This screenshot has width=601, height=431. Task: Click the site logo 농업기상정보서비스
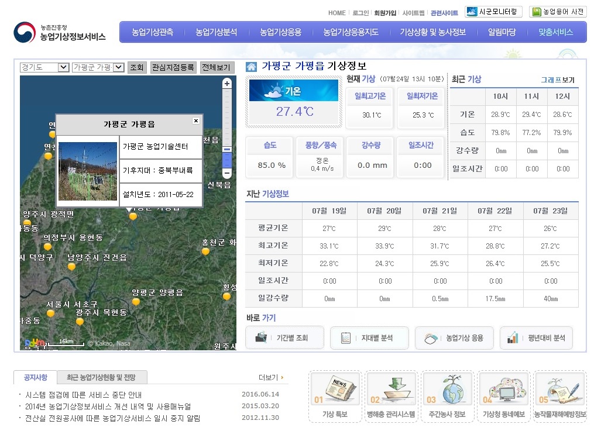click(x=60, y=32)
